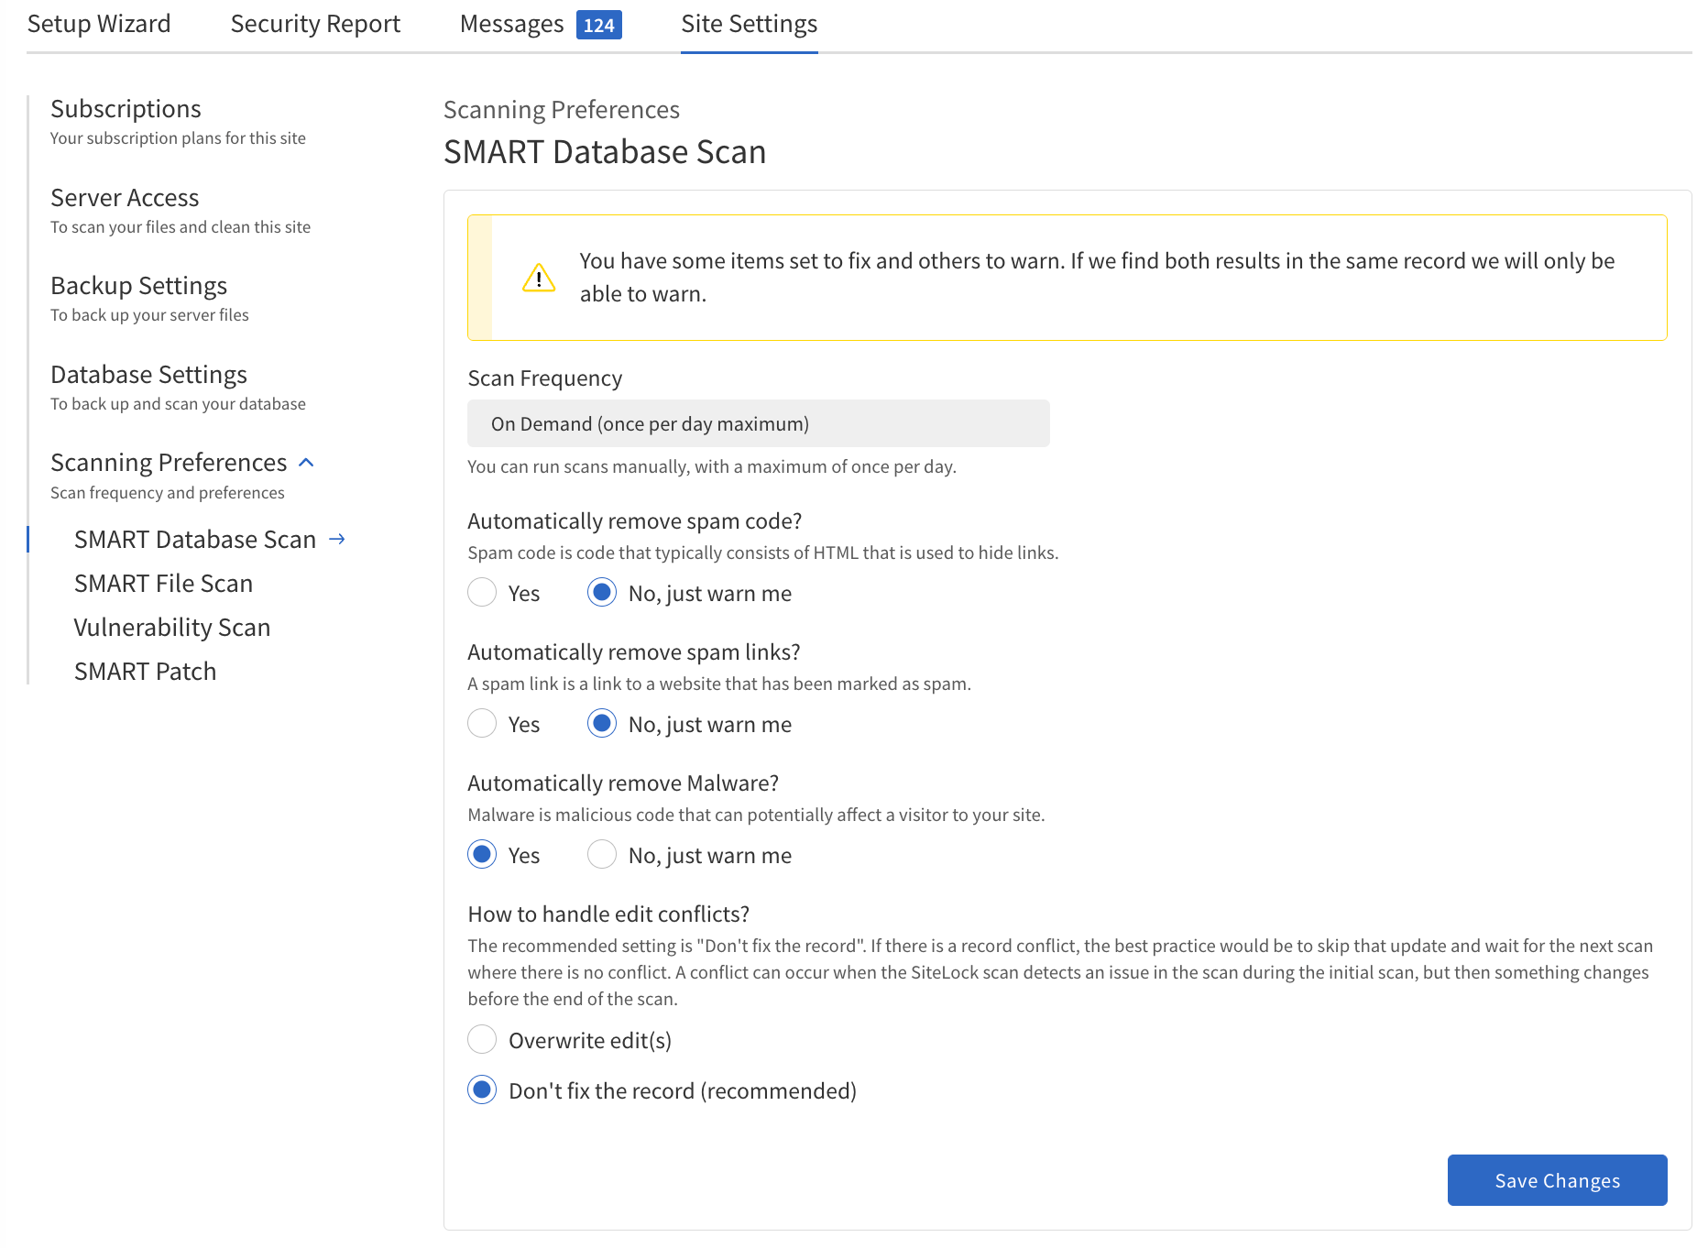Collapse the Scanning Preferences chevron
The width and height of the screenshot is (1708, 1248).
[307, 463]
